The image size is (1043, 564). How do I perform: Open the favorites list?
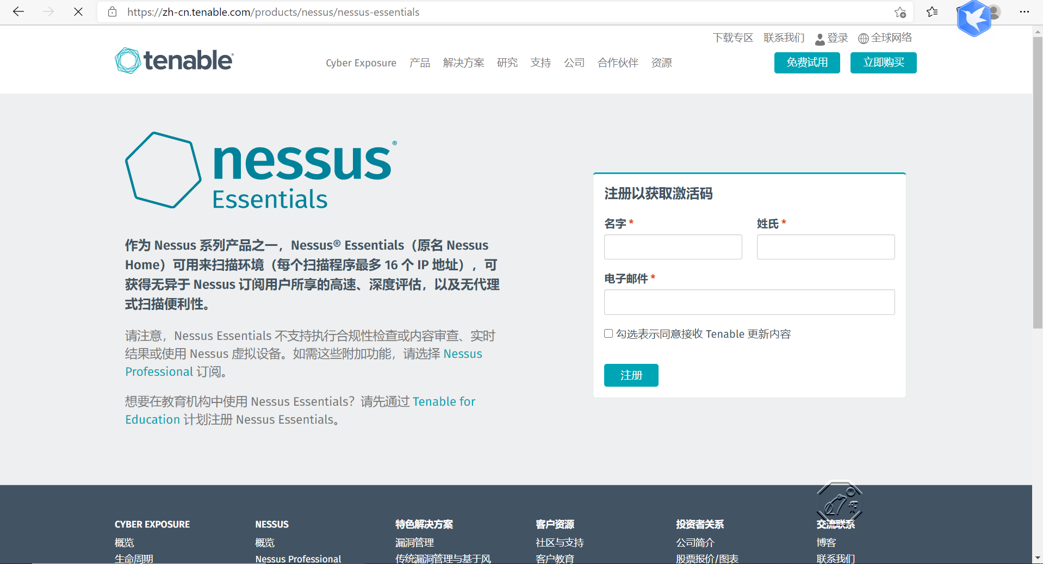[x=932, y=12]
